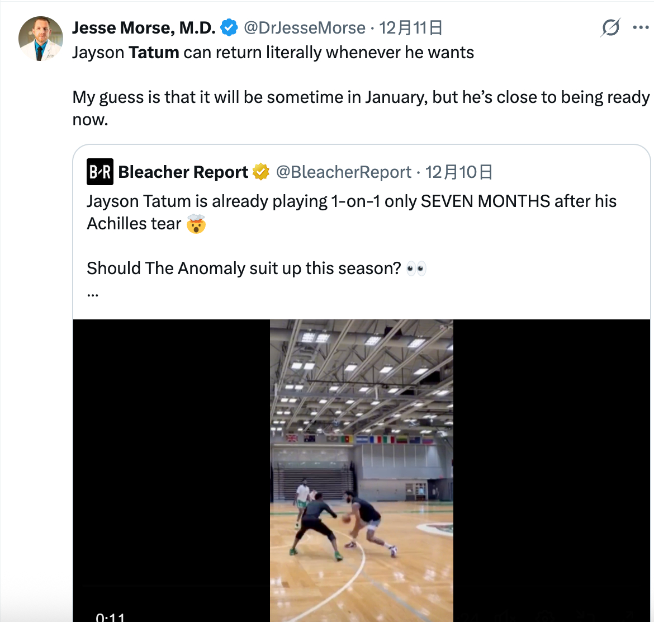Open the three-dot More options menu
The height and width of the screenshot is (622, 654).
pos(640,27)
